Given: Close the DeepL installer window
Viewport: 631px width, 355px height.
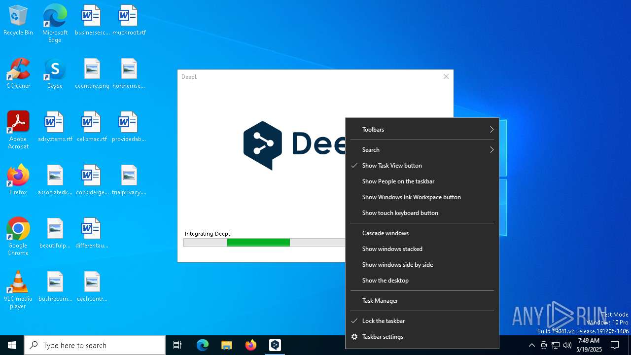Looking at the screenshot, I should tap(446, 76).
